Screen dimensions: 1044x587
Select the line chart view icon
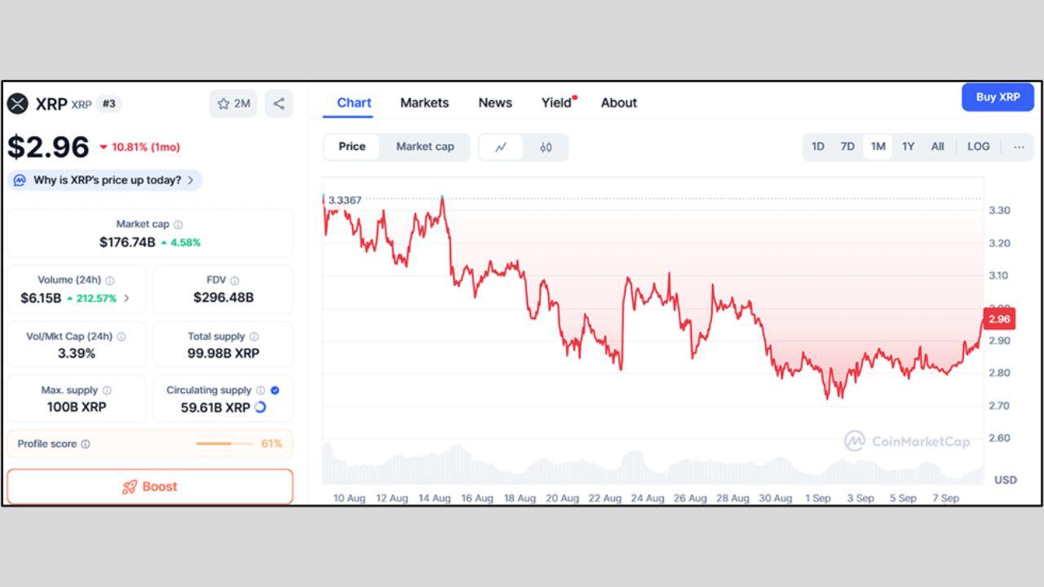coord(501,147)
